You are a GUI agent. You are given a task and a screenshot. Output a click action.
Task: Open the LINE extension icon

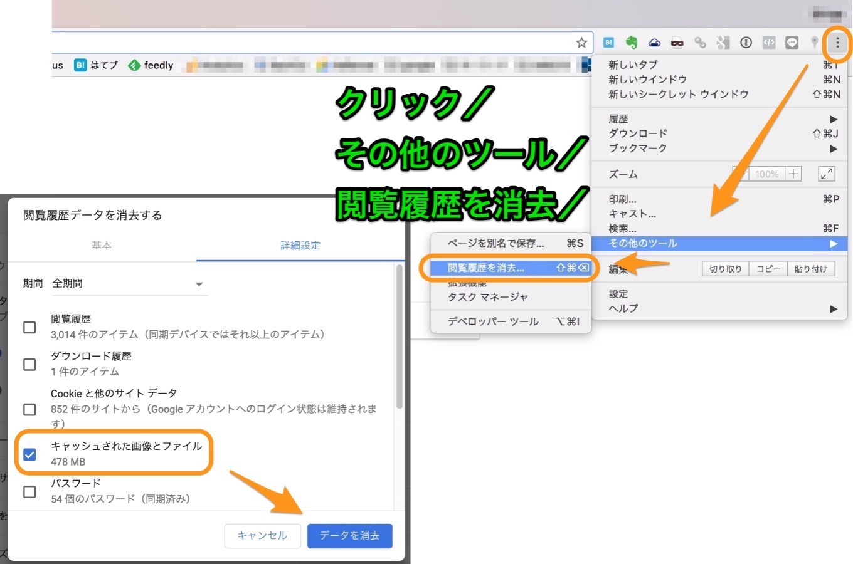792,43
